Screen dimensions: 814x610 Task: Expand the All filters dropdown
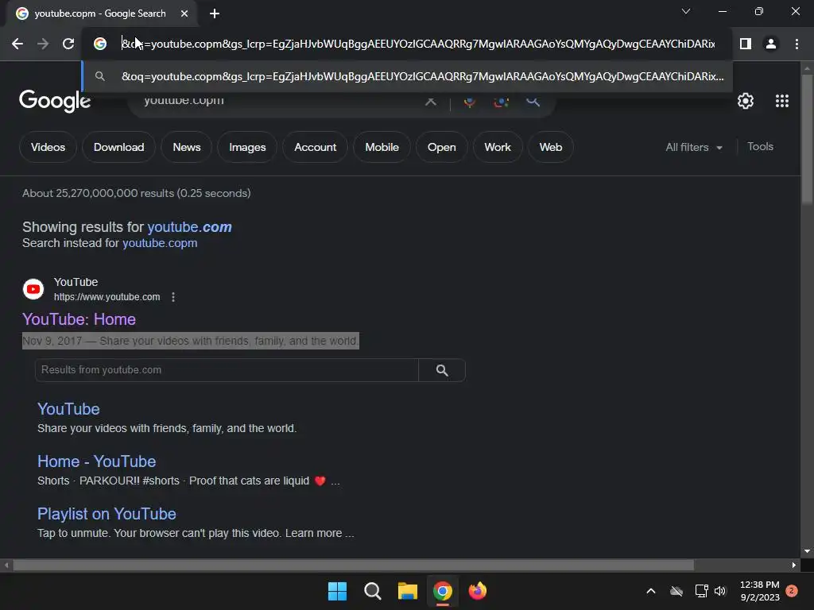(x=693, y=147)
